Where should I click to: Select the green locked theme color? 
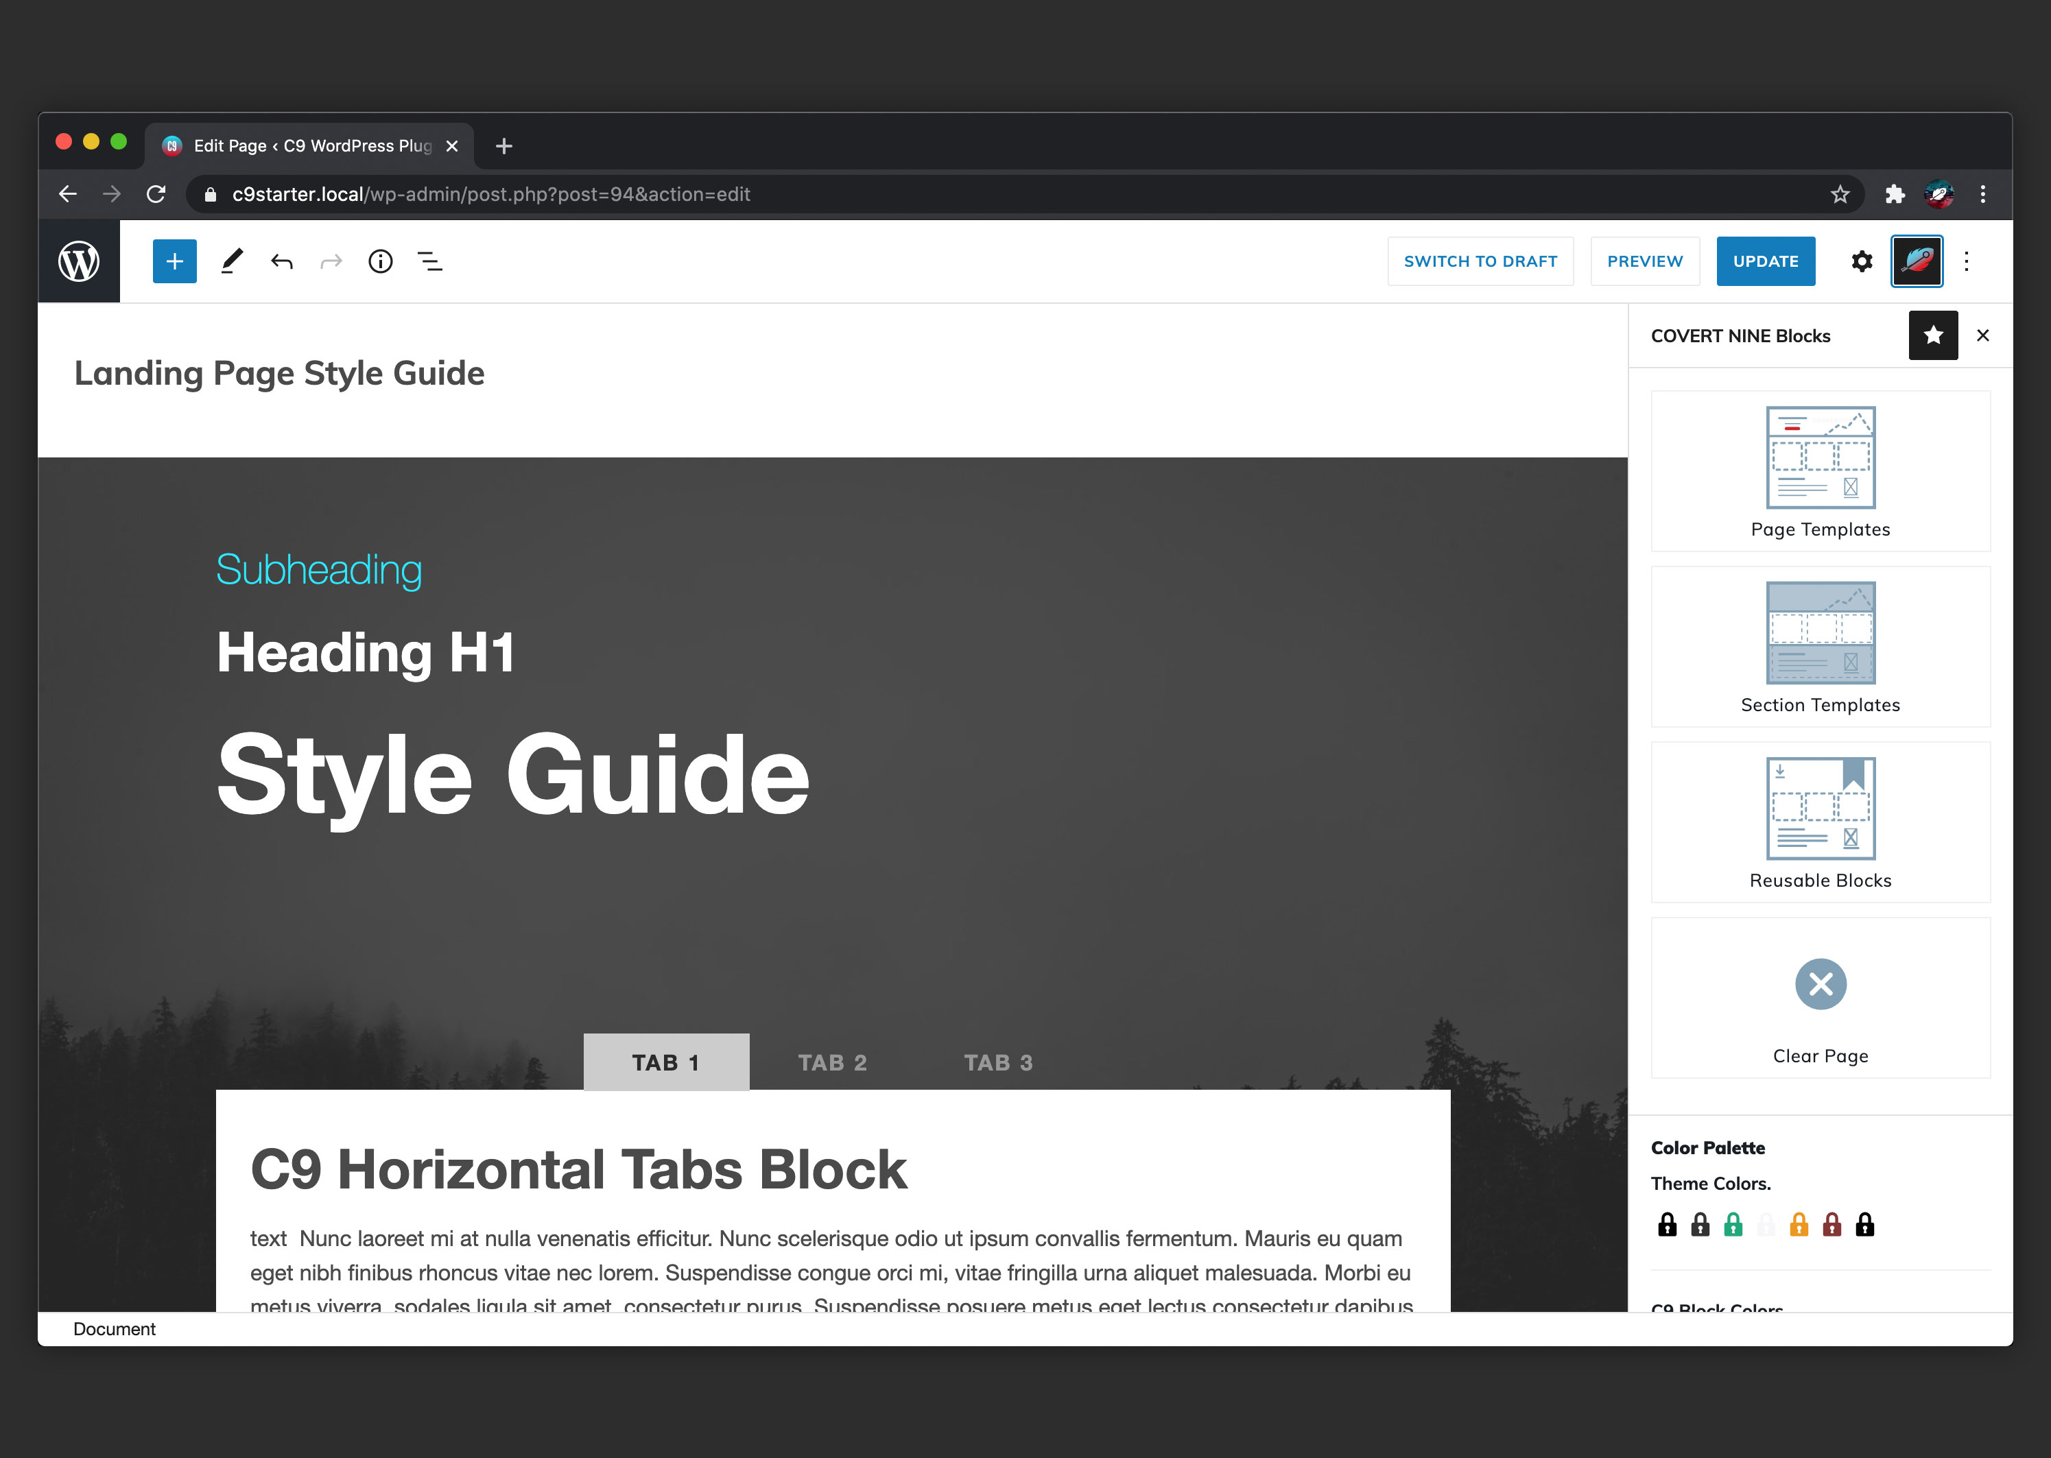[1733, 1225]
